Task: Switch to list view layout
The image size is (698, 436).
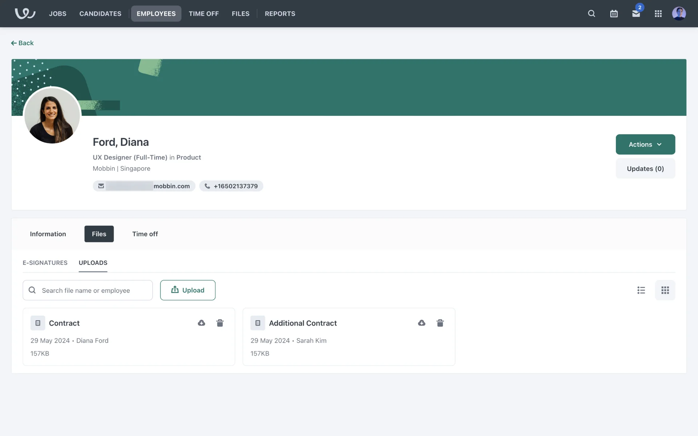Action: pyautogui.click(x=641, y=290)
